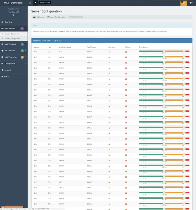Expand the MIST.Monitor caret arrow
This screenshot has height=210, width=196.
pyautogui.click(x=25, y=28)
